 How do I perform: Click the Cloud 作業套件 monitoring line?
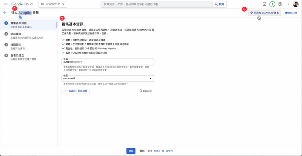[x=85, y=53]
